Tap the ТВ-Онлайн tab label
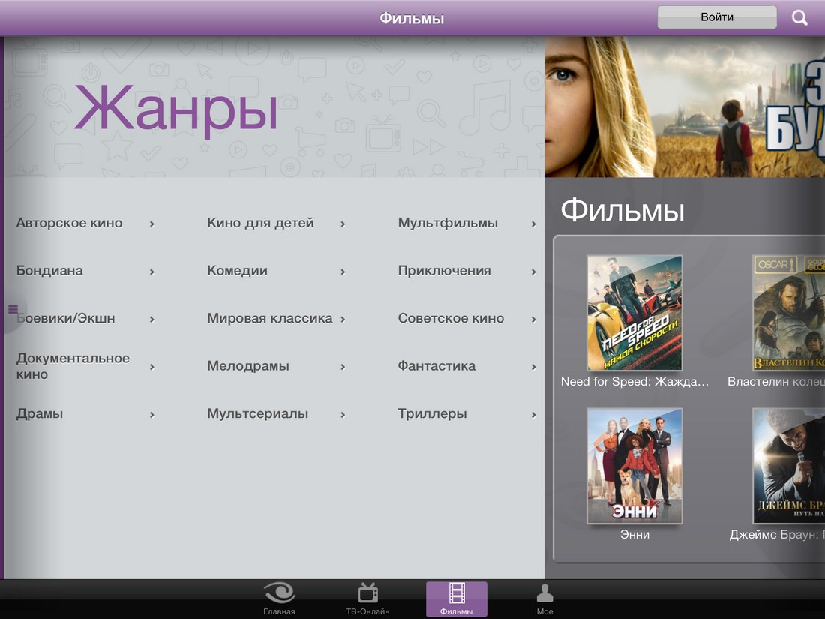The width and height of the screenshot is (825, 619). 367,611
